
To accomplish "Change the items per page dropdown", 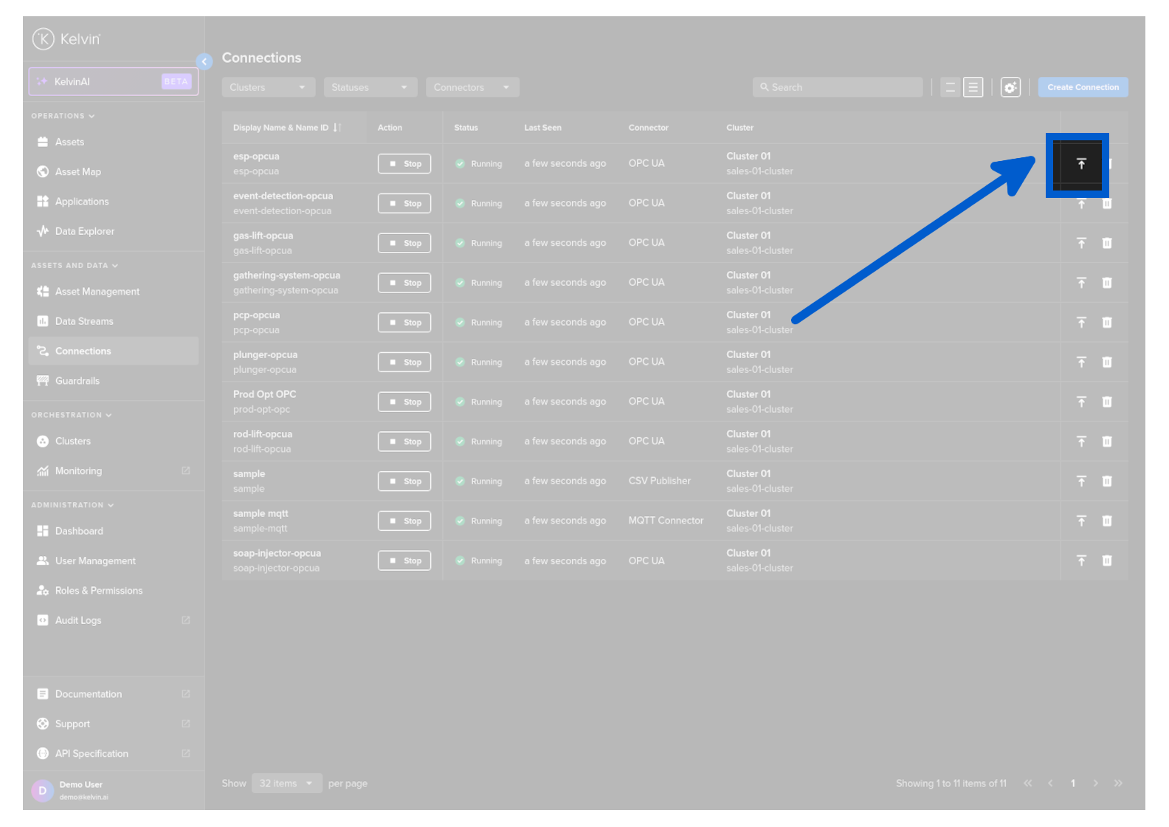I will tap(286, 783).
